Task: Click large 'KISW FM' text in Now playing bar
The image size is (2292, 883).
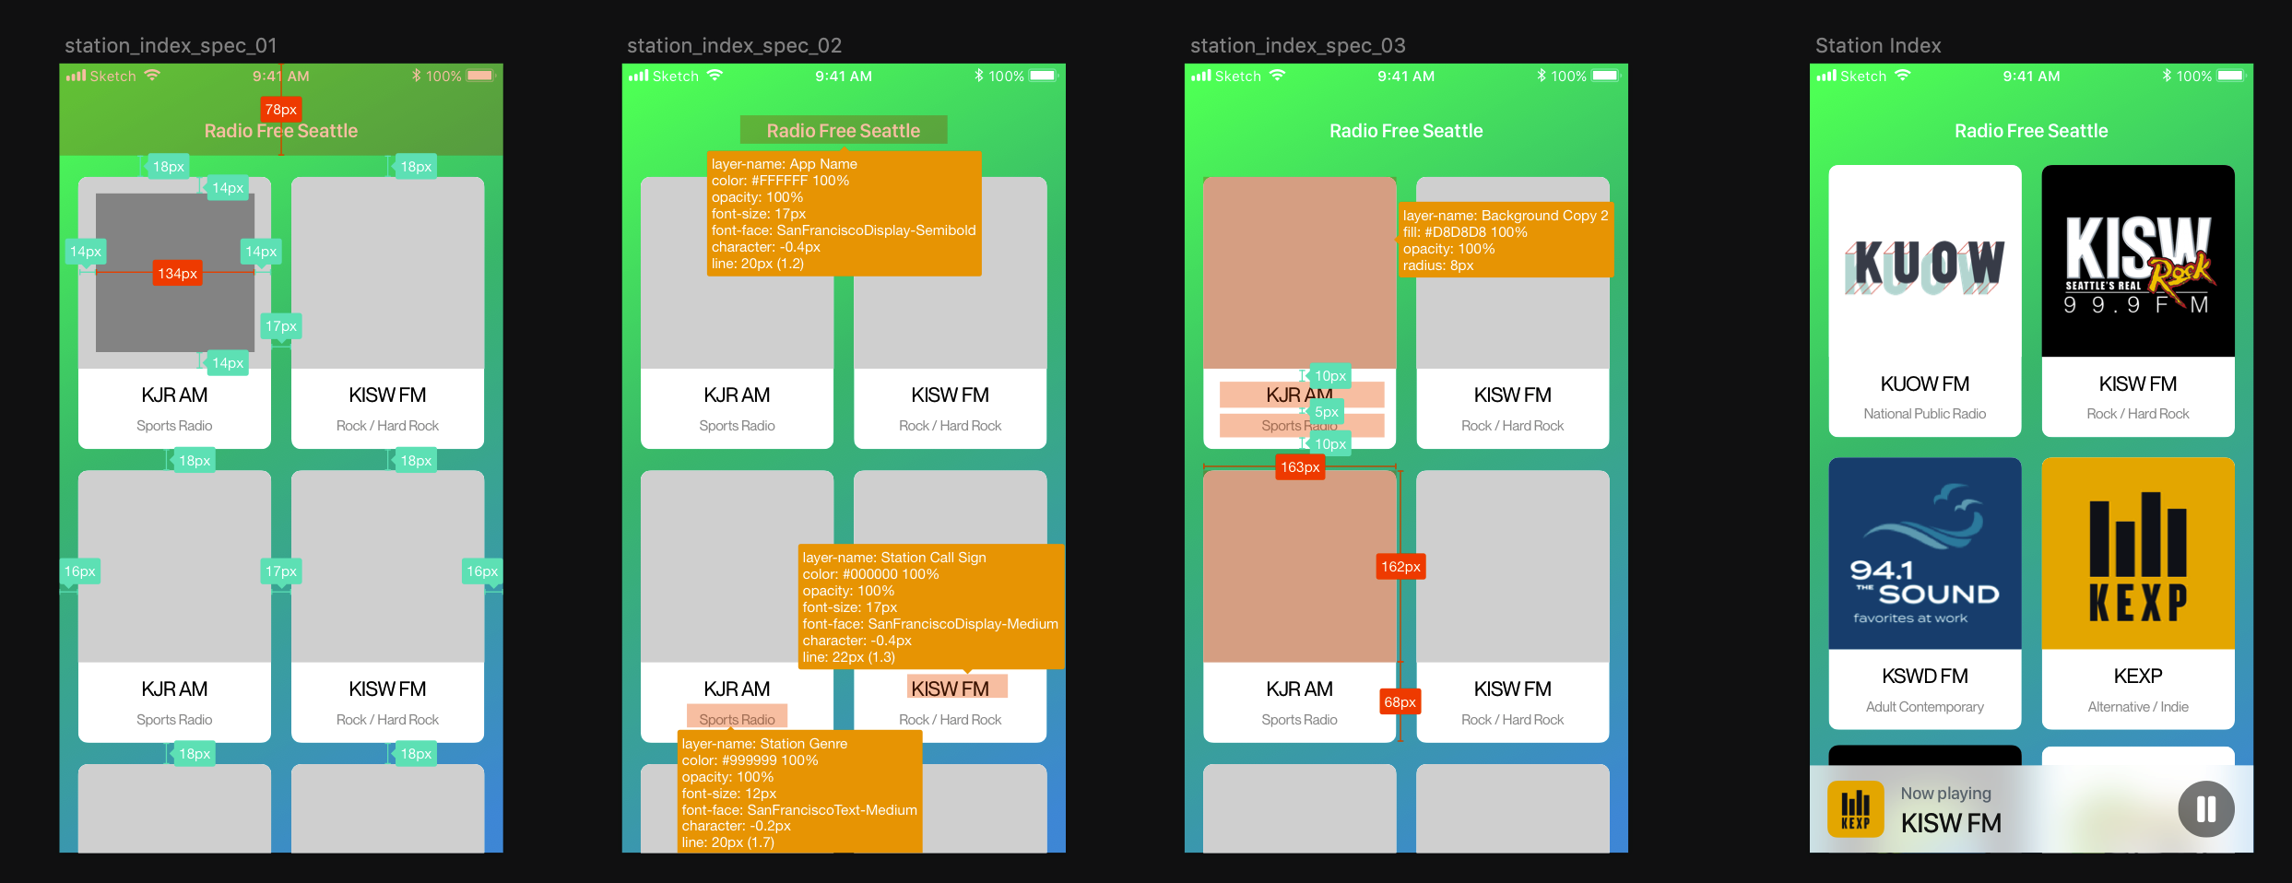Action: (x=1951, y=823)
